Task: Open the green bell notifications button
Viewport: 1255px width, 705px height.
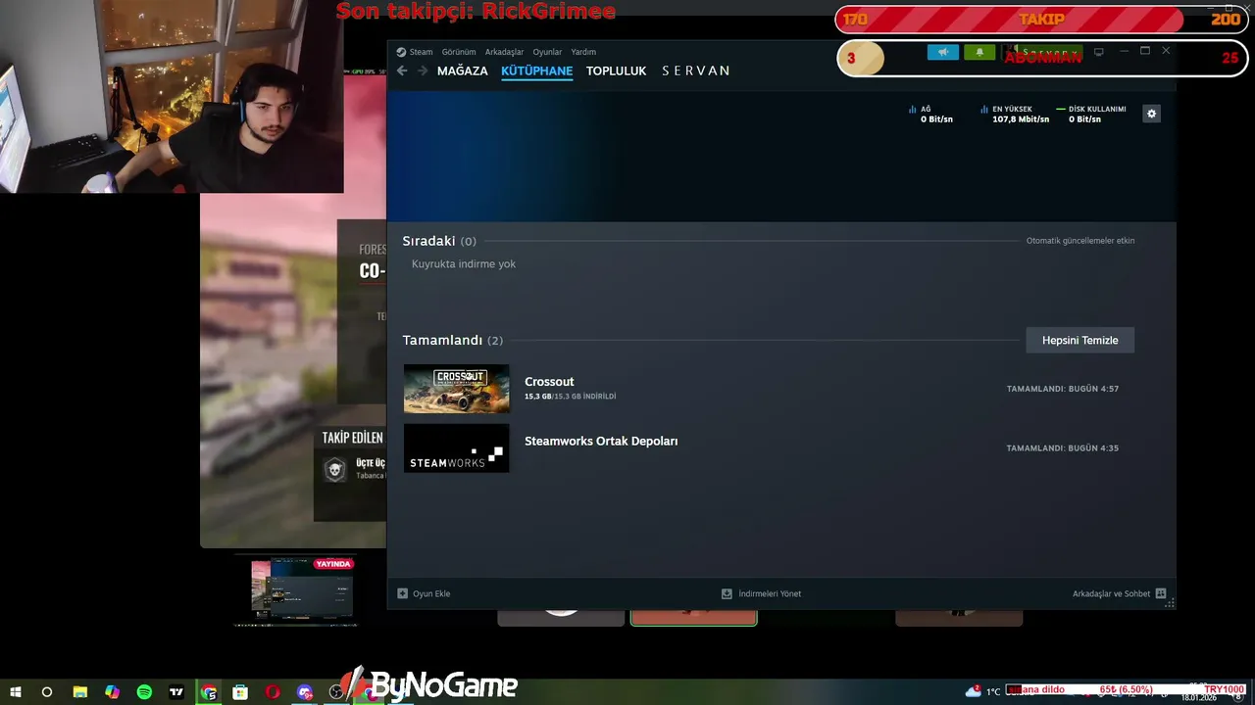Action: pos(979,52)
